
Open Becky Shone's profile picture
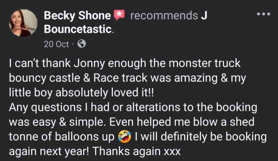tap(23, 23)
